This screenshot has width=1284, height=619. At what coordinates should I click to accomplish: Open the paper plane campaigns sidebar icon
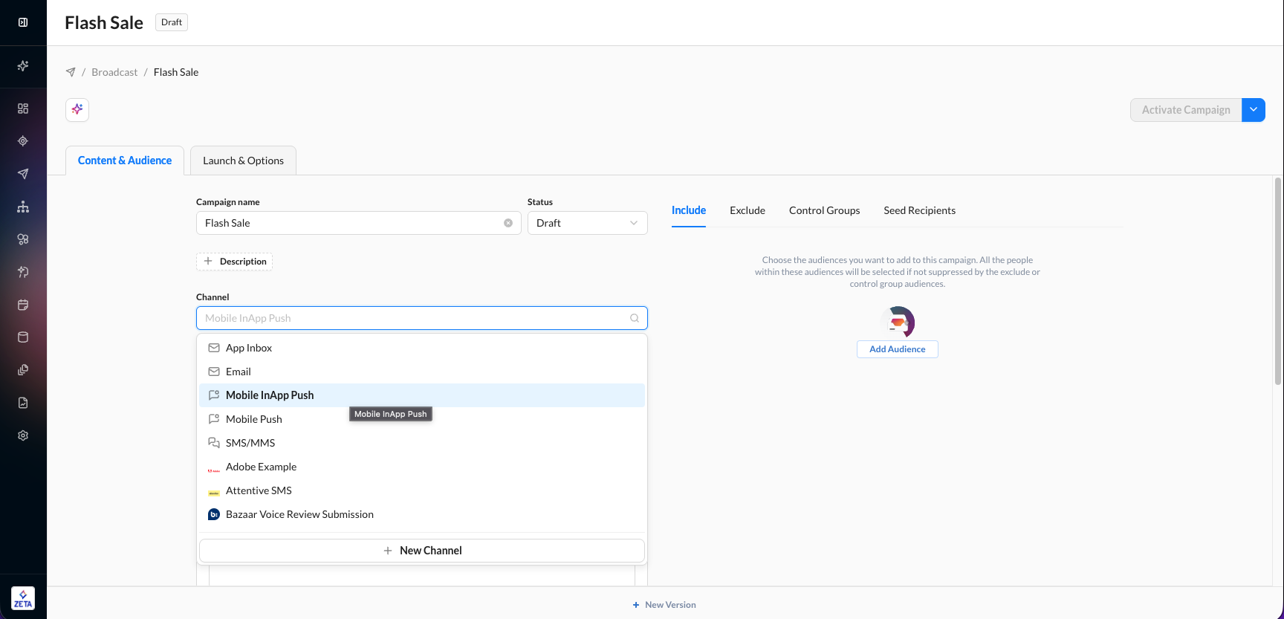(x=23, y=174)
